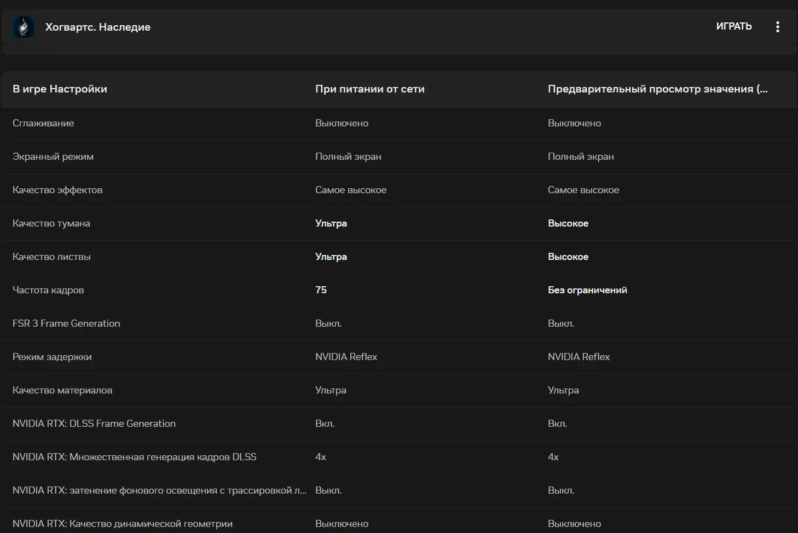Click the Без ограничений preview value

pos(587,290)
